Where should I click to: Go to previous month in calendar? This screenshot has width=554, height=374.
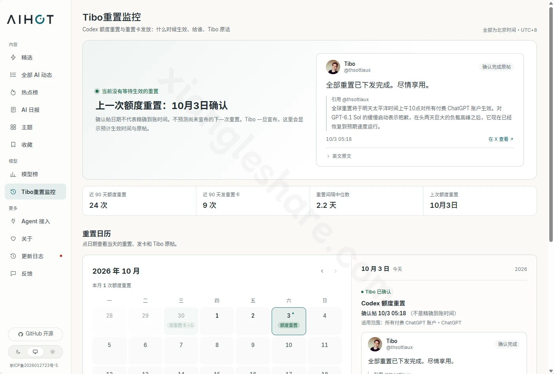click(322, 271)
